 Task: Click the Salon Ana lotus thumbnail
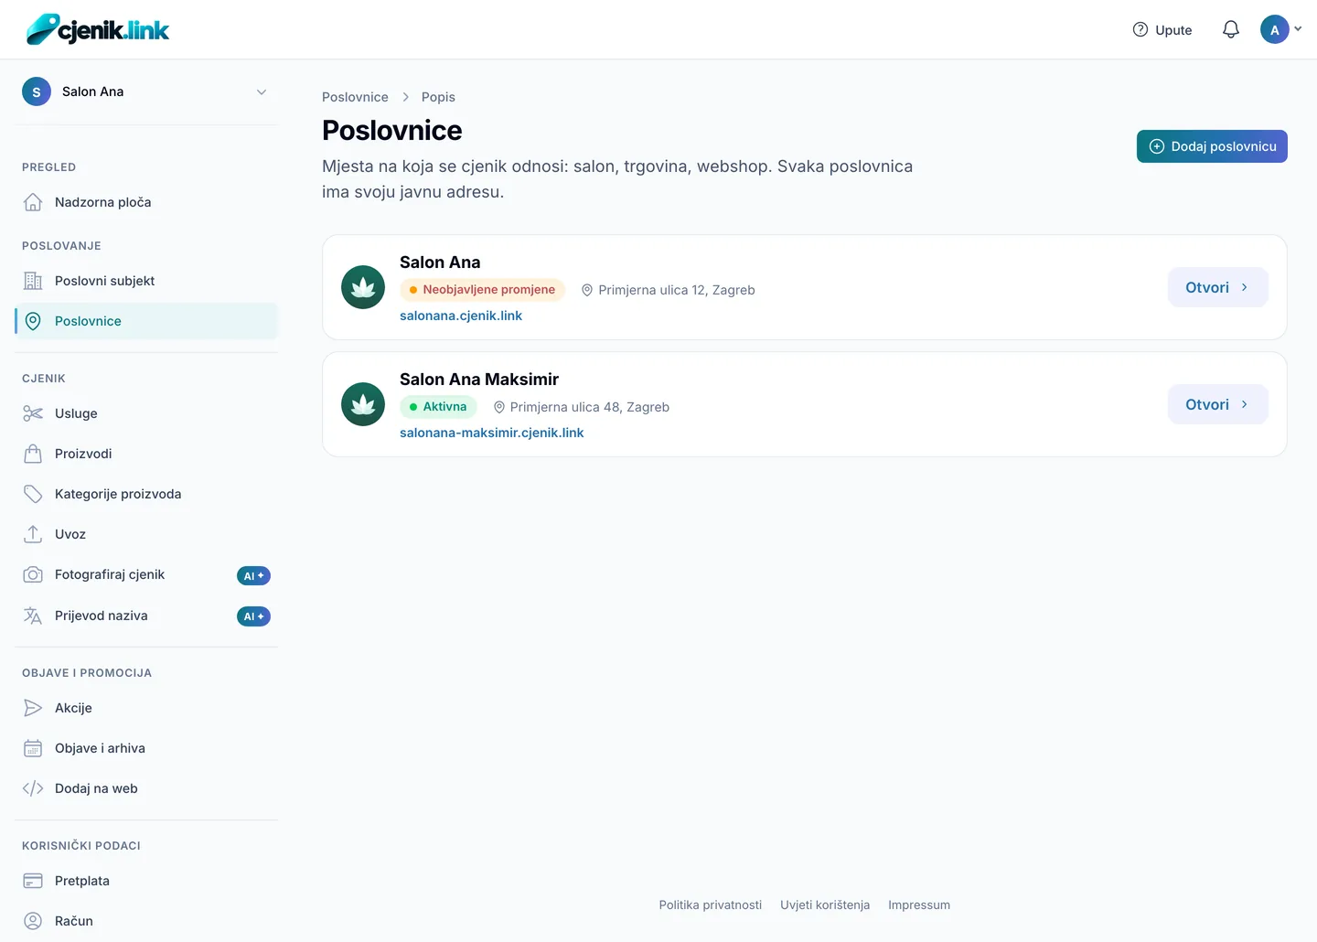[x=363, y=287]
